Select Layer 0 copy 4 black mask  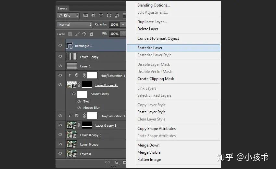(87, 85)
